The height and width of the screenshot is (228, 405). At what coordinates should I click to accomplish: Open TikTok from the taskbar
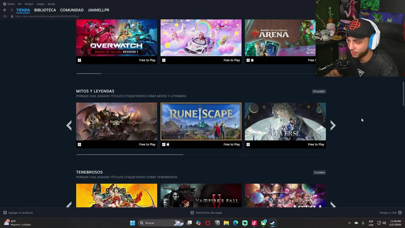pos(254,223)
